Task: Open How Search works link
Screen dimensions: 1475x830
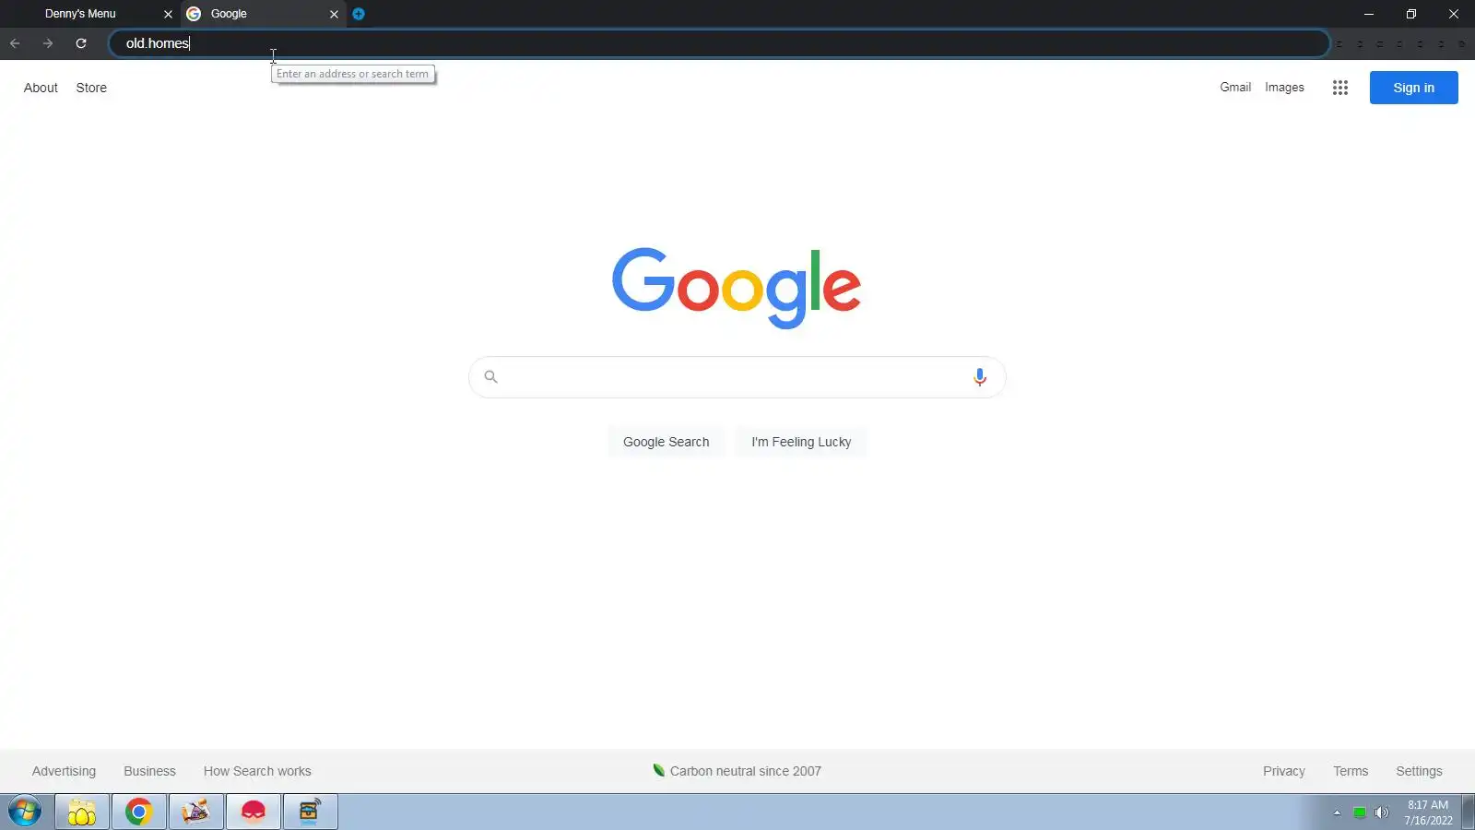Action: 257,771
